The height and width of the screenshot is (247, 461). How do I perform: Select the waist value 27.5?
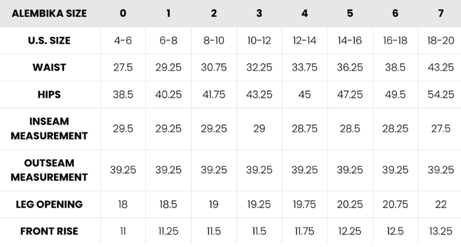point(123,68)
